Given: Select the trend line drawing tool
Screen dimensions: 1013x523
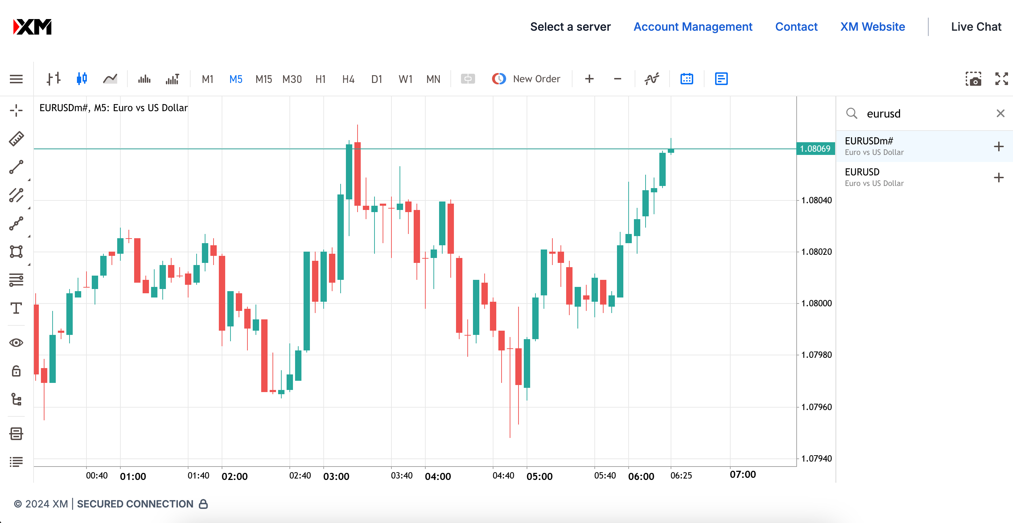Looking at the screenshot, I should (16, 167).
